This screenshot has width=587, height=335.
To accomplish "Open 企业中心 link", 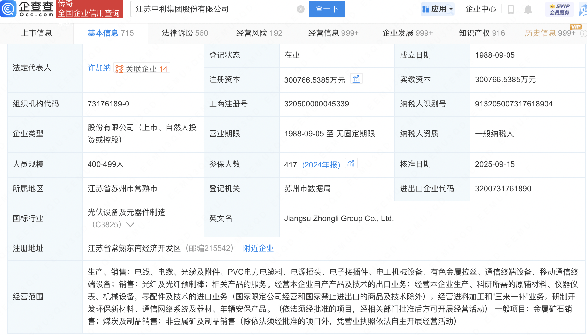I will coord(481,9).
